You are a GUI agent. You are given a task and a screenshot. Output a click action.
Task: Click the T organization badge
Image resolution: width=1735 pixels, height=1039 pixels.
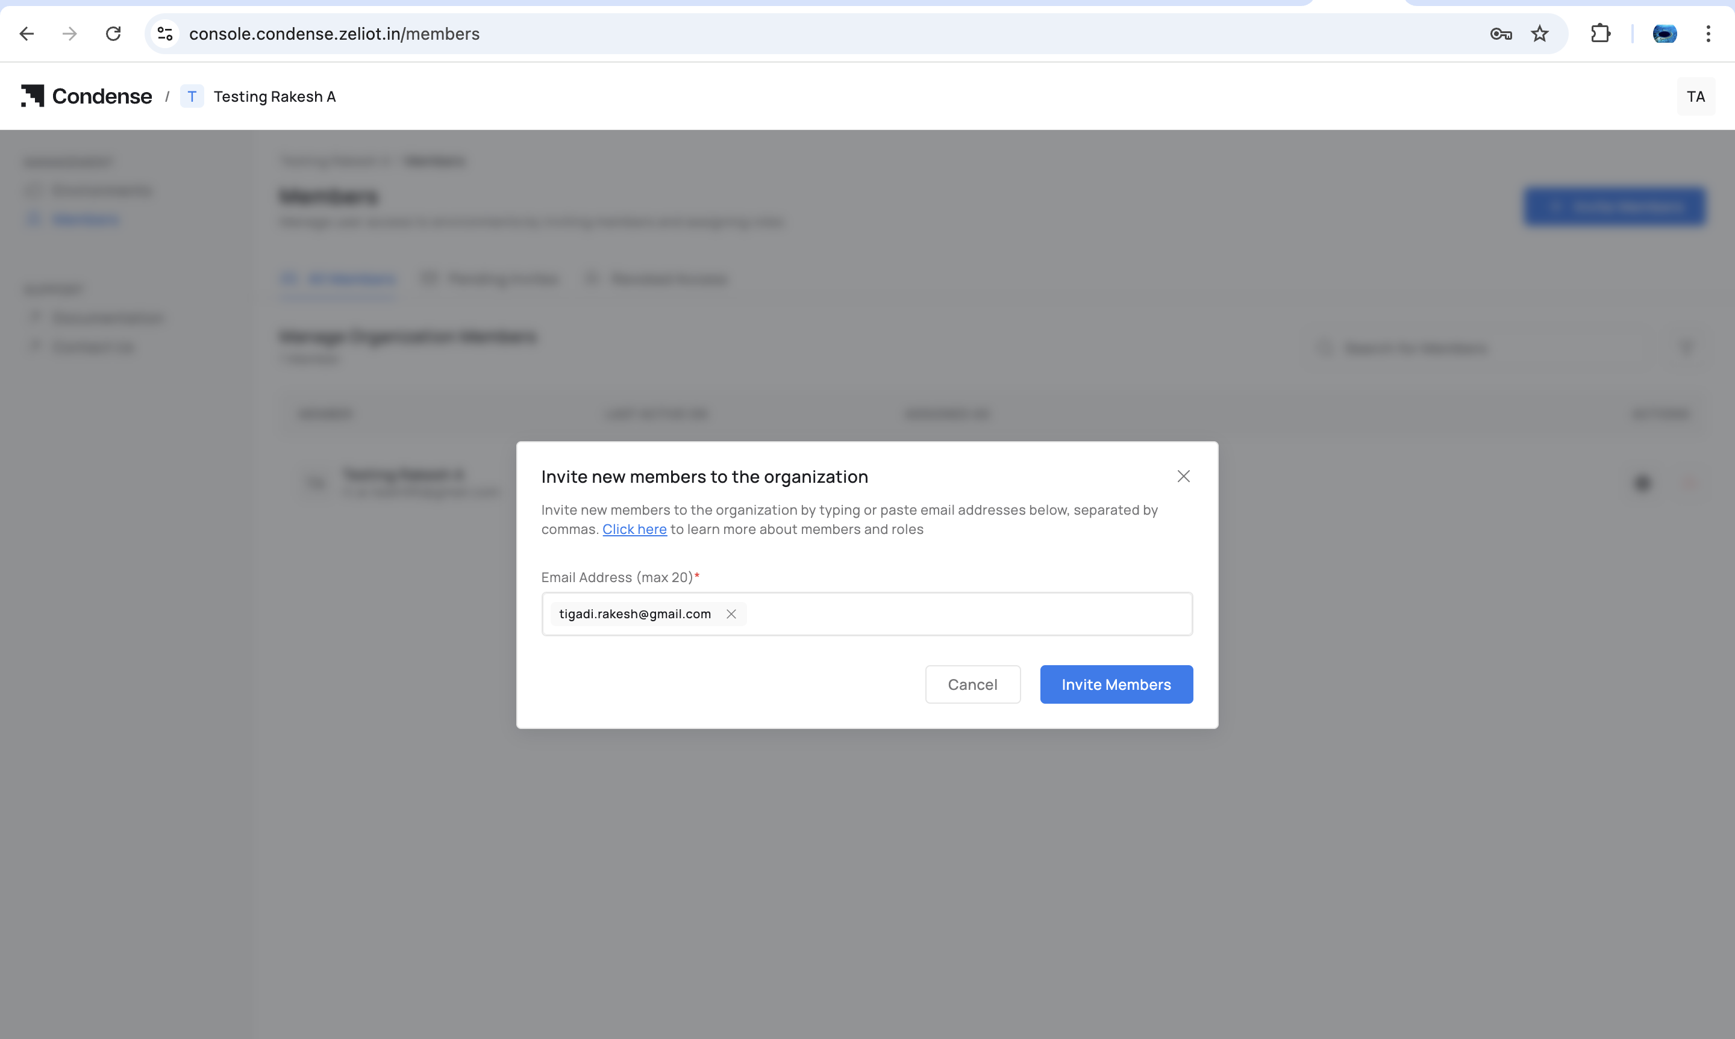point(192,97)
